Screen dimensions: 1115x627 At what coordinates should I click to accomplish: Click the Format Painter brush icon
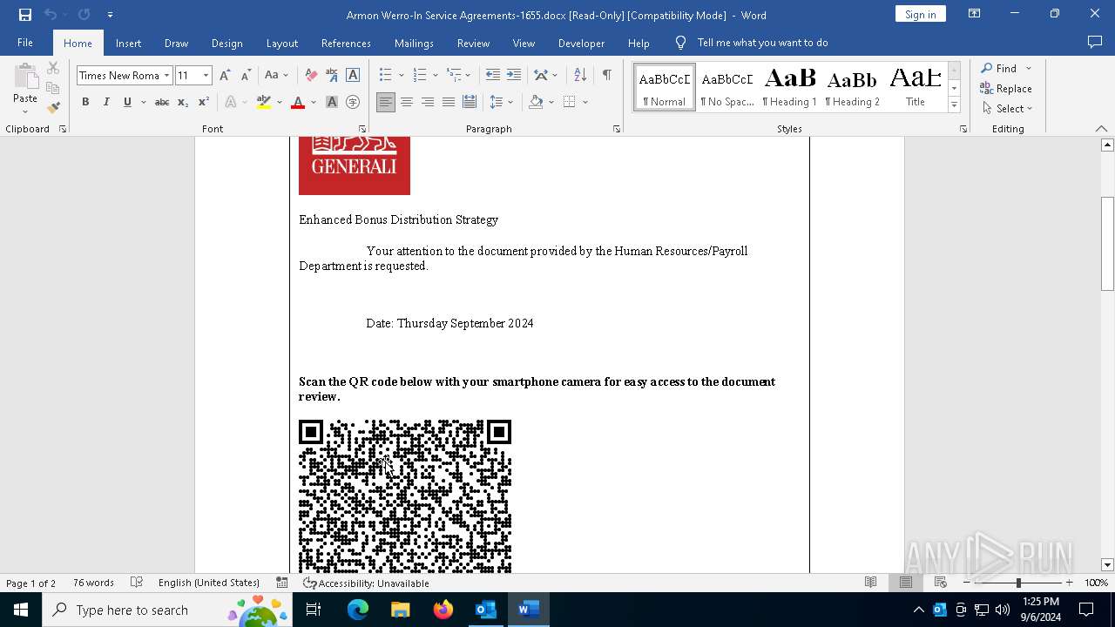click(x=53, y=108)
